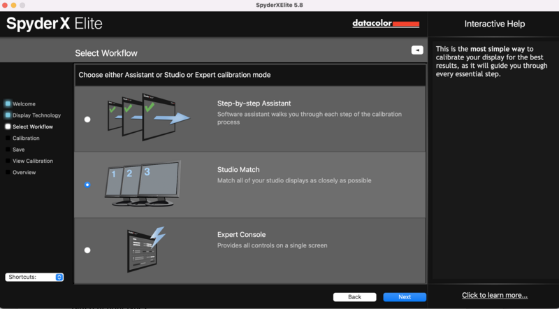The width and height of the screenshot is (559, 309).
Task: Click the Step-by-step Assistant monitors illustration
Action: (149, 117)
